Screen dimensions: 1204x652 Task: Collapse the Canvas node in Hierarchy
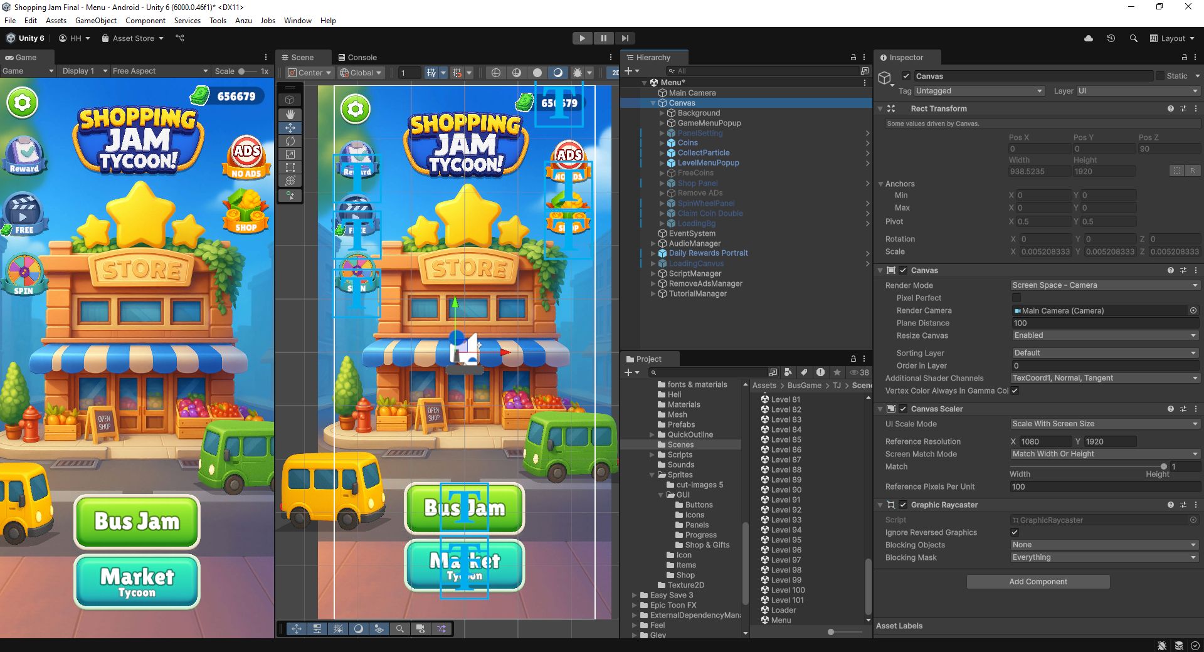tap(653, 103)
